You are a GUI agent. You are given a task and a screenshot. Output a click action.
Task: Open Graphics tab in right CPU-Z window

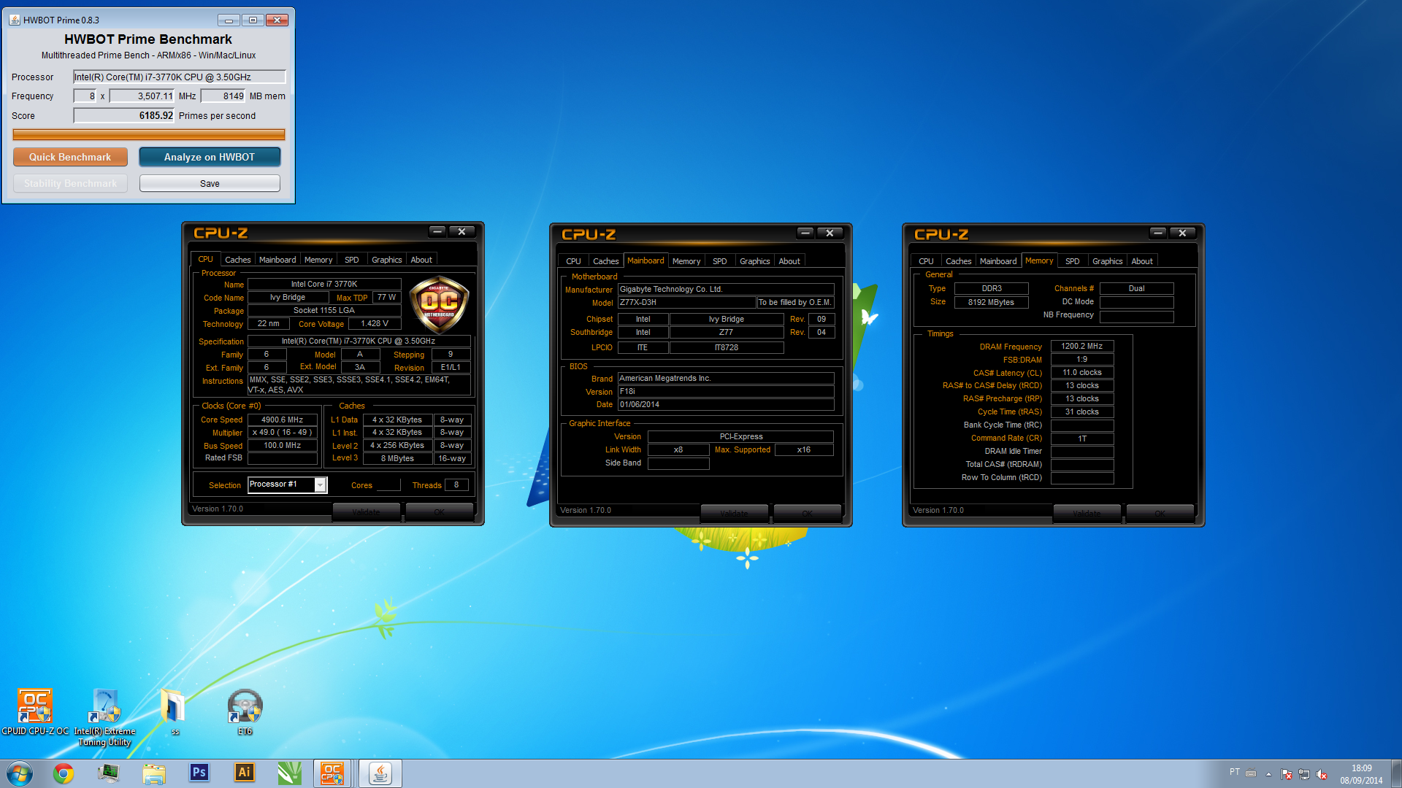click(x=1107, y=261)
